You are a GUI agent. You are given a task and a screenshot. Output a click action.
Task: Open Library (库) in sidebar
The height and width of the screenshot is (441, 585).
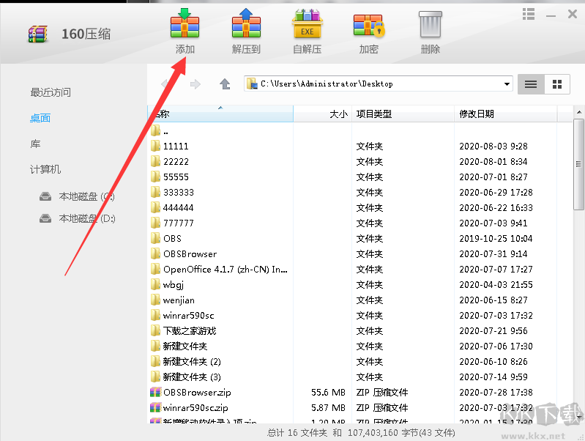pos(35,144)
